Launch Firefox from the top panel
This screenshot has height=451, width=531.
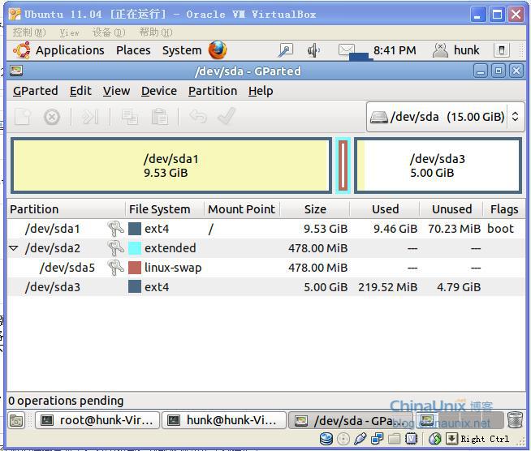click(x=218, y=50)
